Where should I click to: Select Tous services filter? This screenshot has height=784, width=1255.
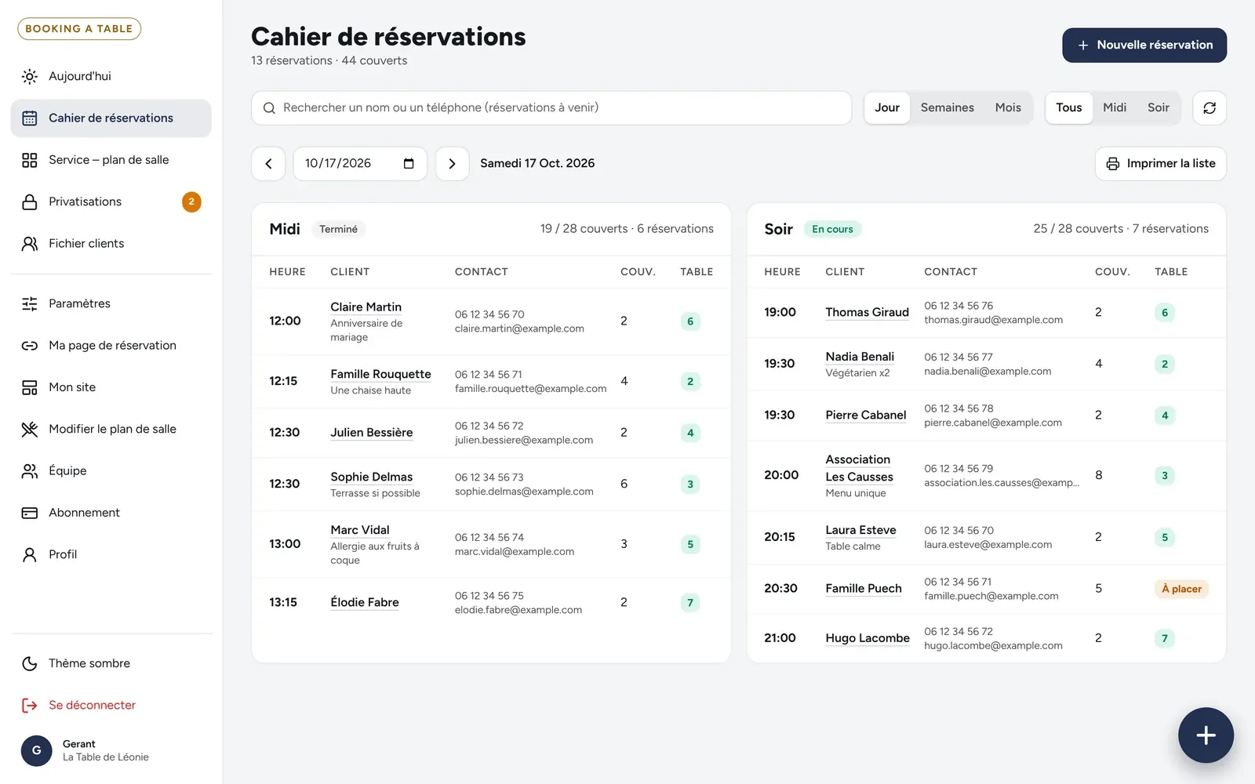tap(1068, 108)
